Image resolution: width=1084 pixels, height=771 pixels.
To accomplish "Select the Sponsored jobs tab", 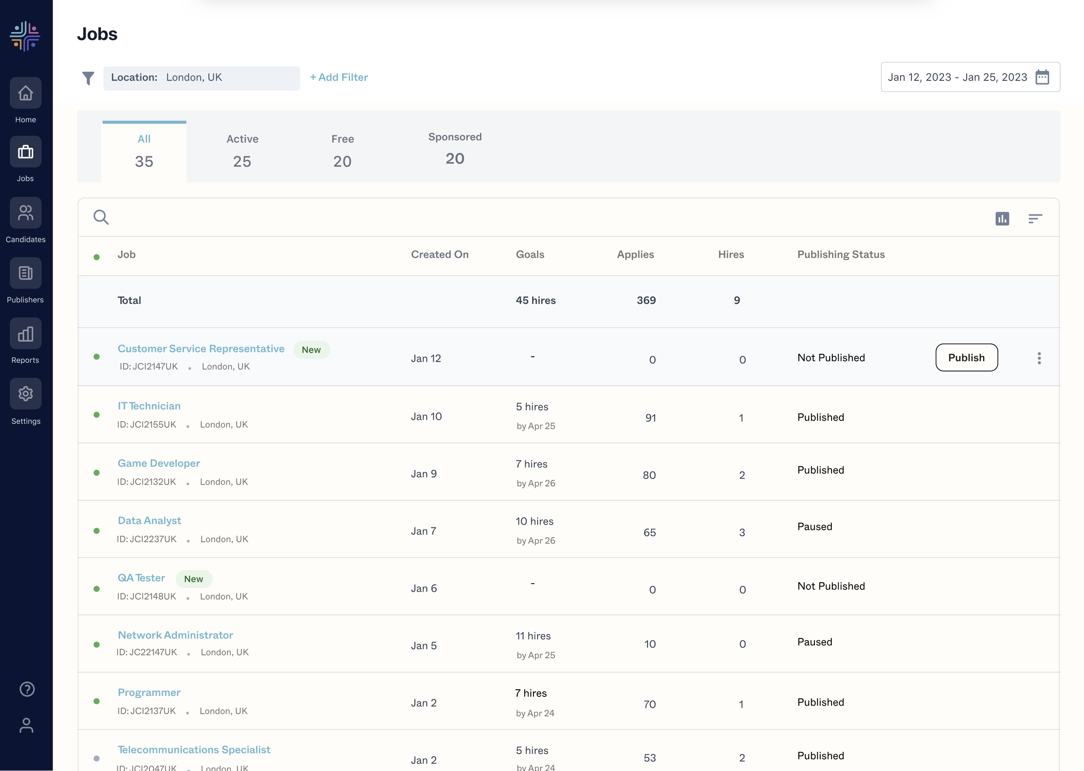I will coord(455,148).
